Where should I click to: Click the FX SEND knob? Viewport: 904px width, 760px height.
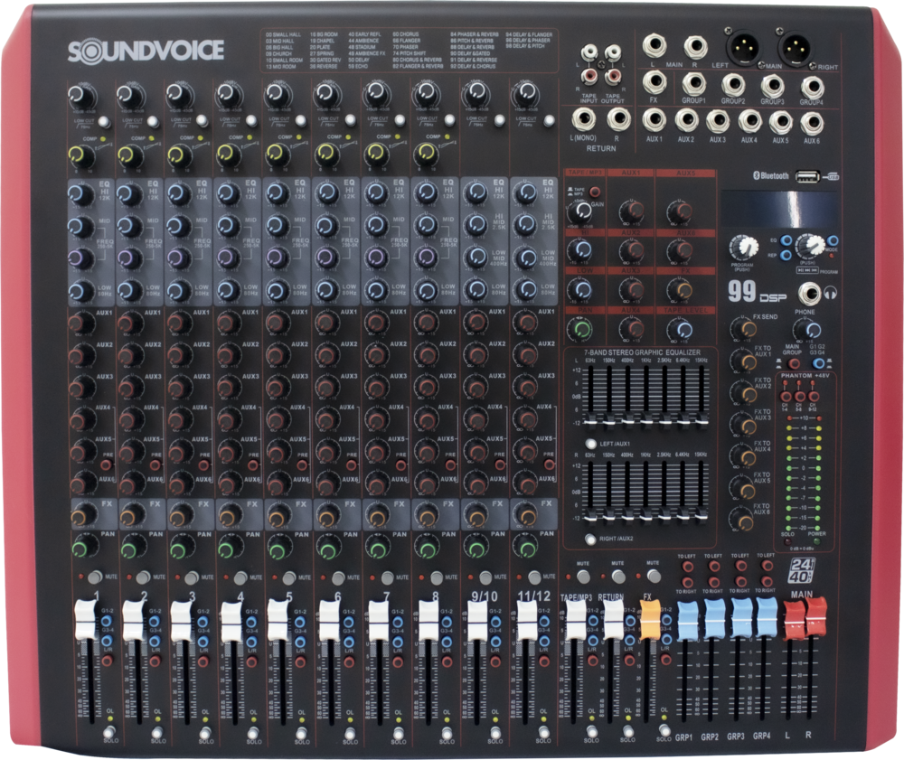click(x=743, y=328)
